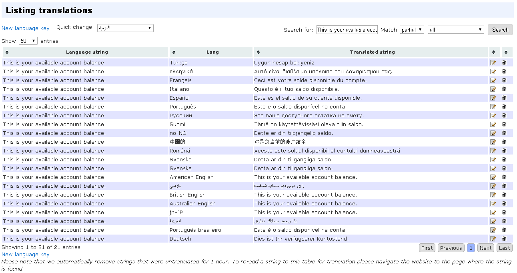
Task: Edit the American English translation
Action: (x=493, y=177)
